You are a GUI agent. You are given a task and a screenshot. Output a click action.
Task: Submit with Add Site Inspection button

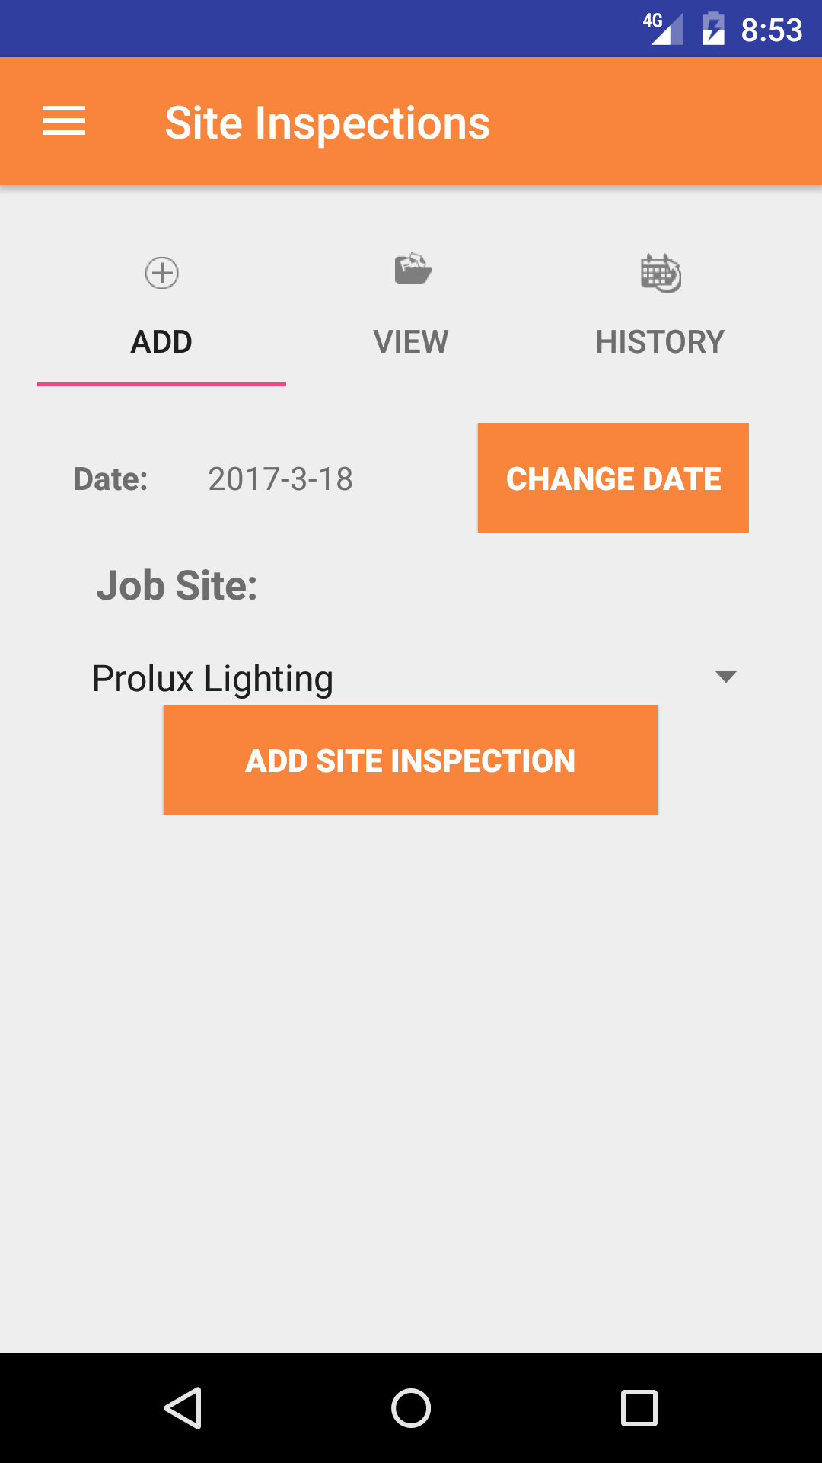[410, 760]
